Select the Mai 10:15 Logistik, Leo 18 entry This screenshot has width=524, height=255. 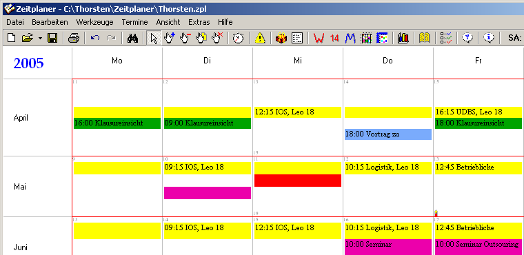tap(388, 168)
